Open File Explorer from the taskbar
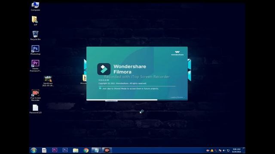275x154 pixels. (76, 150)
